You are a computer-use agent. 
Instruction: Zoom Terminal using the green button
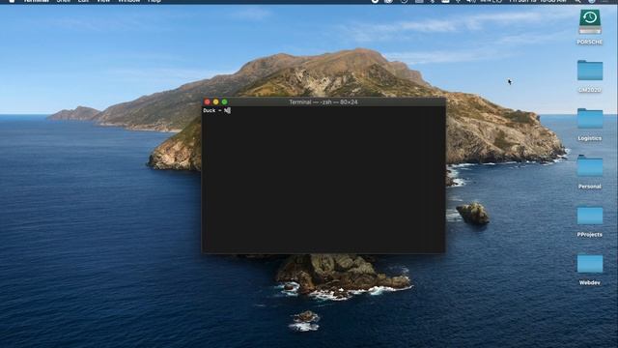coord(225,101)
